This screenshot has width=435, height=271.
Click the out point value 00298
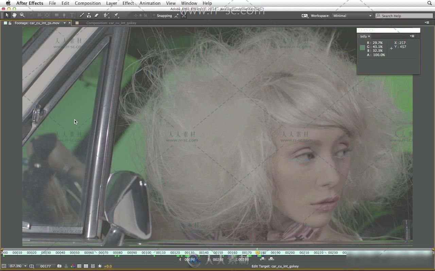(218, 260)
